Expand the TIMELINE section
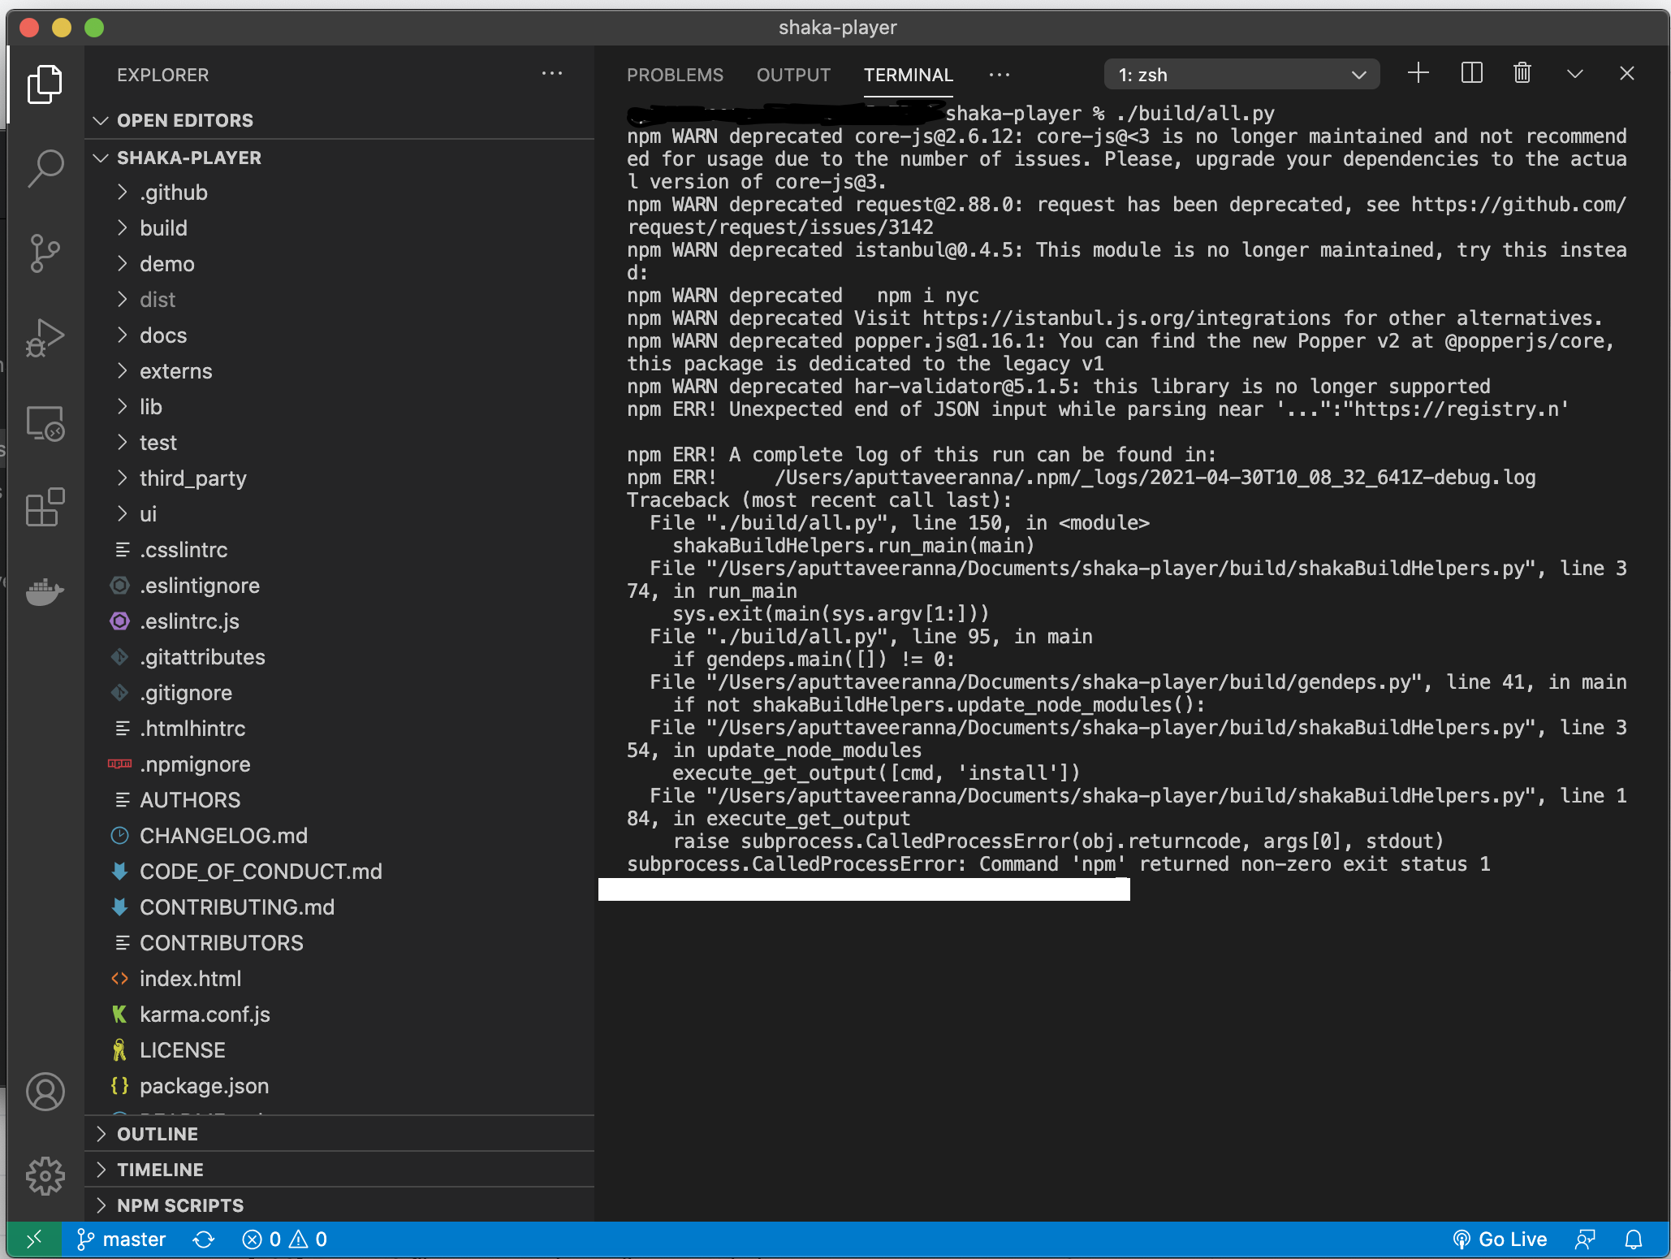 click(160, 1170)
